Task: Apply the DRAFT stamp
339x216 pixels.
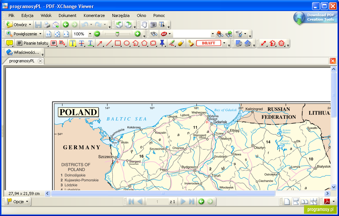Action: pos(209,43)
